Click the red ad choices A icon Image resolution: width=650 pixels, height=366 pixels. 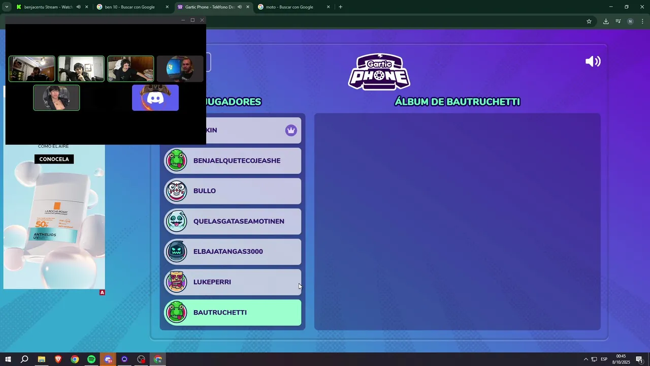point(102,292)
